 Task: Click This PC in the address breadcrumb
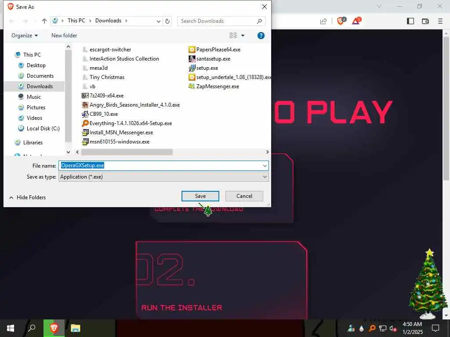(x=76, y=21)
